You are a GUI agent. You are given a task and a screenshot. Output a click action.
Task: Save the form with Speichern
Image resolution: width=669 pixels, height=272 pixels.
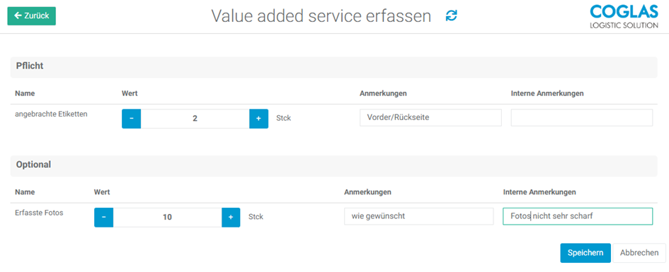coord(585,253)
